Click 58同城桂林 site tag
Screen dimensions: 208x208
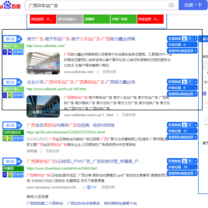tap(13, 132)
